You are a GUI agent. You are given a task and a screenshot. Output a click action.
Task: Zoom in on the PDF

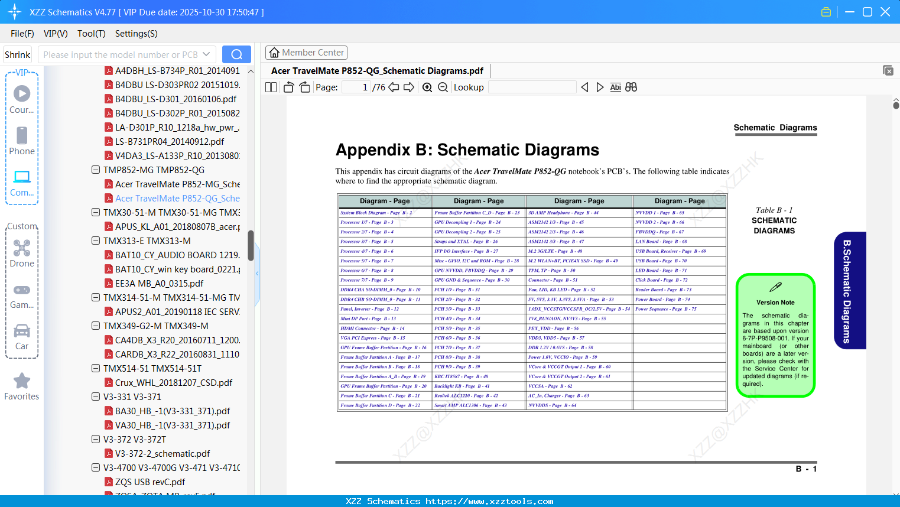click(427, 87)
